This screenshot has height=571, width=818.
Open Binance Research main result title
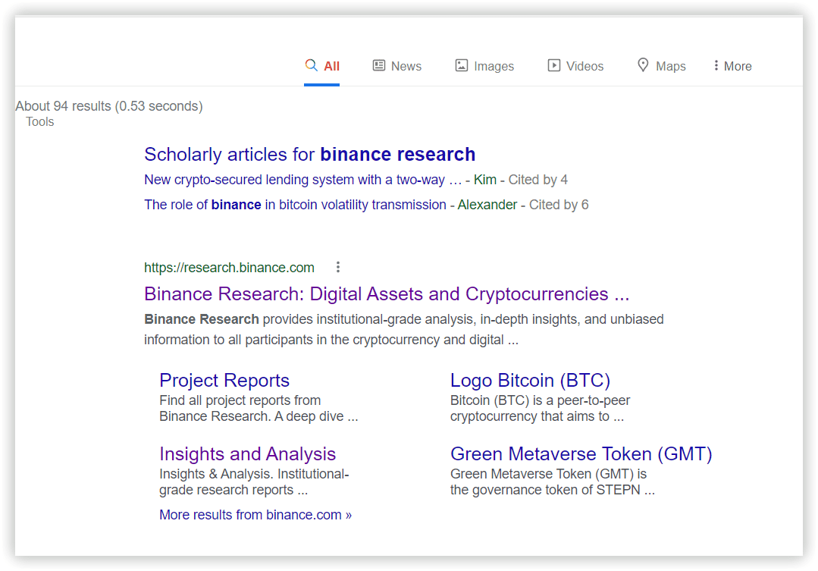(387, 293)
